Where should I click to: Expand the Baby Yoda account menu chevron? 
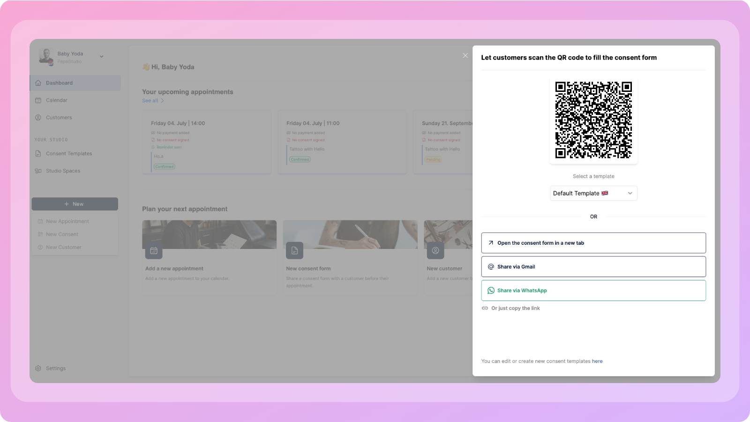[x=101, y=57]
